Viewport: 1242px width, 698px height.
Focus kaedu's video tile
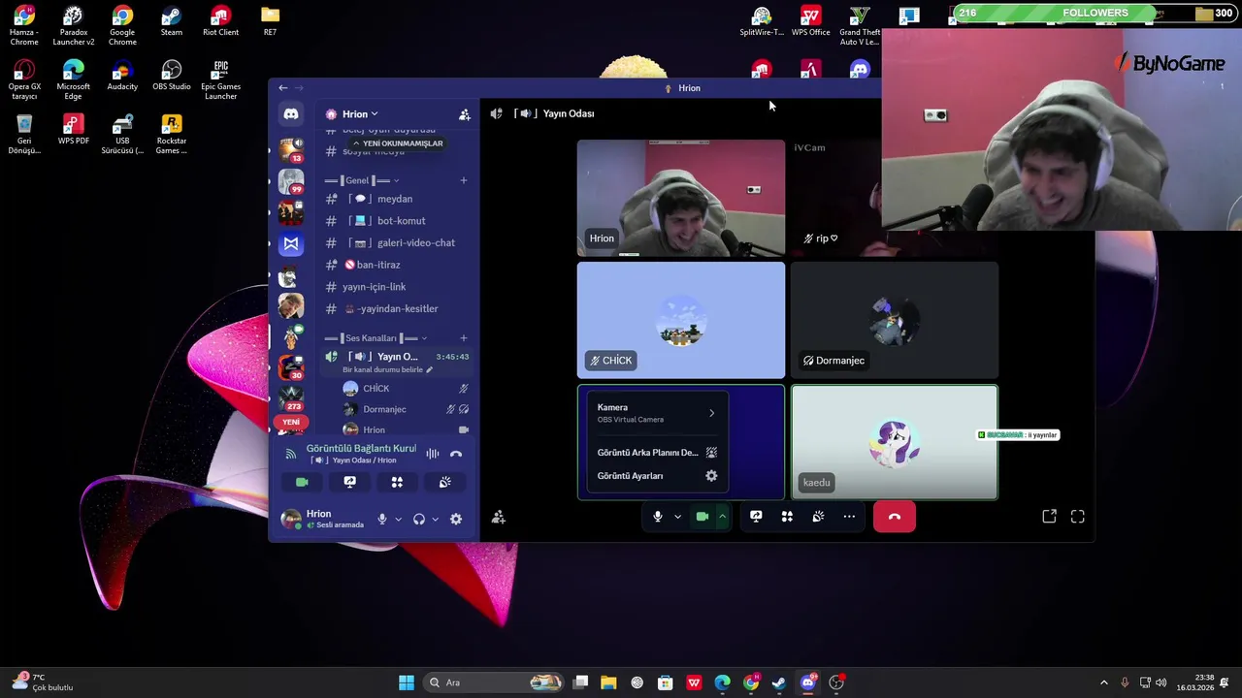pyautogui.click(x=895, y=442)
